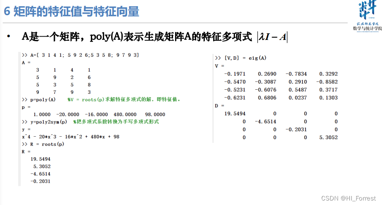Image resolution: width=382 pixels, height=205 pixels.
Task: Click value 0.0237 in matrix V
Action: 298,98
